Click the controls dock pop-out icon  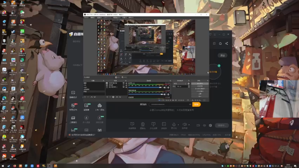207,81
